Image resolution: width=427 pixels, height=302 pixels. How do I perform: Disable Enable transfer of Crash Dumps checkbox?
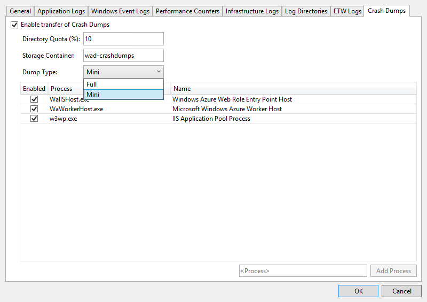pos(14,25)
